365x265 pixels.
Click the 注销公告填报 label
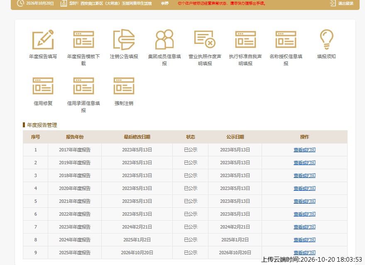(124, 56)
